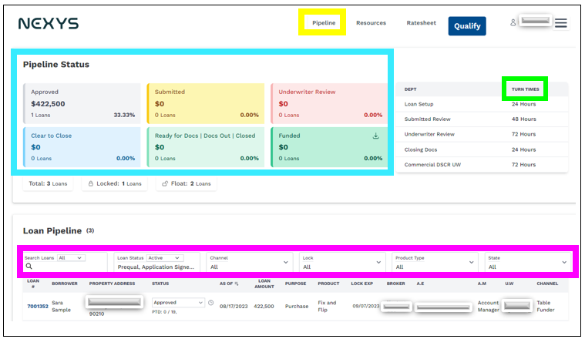Click the Locked loans padlock icon
This screenshot has height=339, width=585.
[x=91, y=184]
